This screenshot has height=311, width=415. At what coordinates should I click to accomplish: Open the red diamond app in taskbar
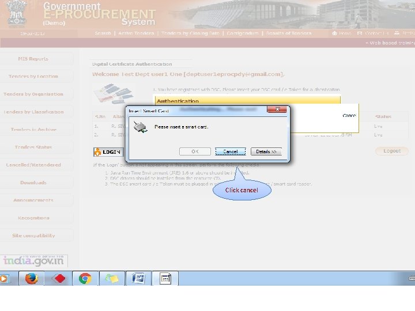click(59, 279)
